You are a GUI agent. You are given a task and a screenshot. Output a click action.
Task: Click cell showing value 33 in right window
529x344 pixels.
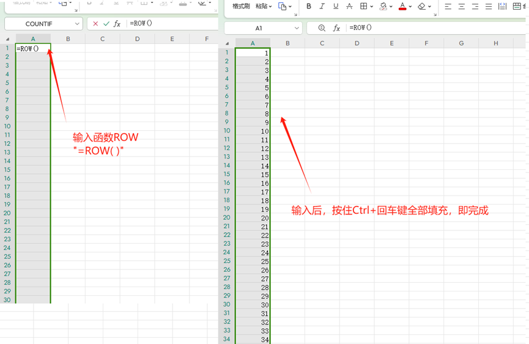[253, 331]
